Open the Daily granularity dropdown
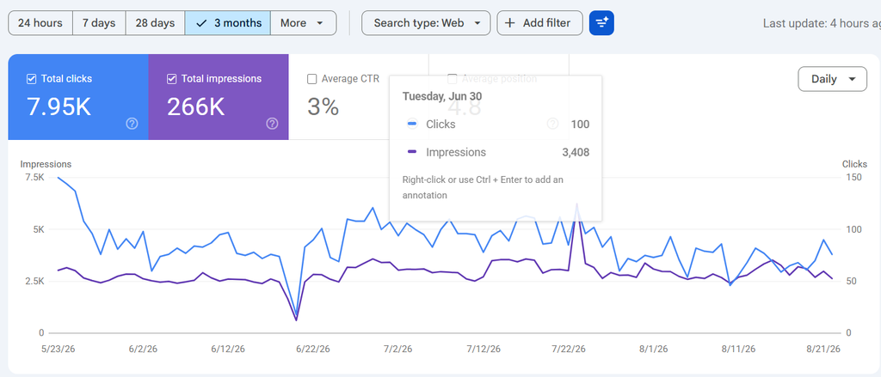The height and width of the screenshot is (377, 881). [832, 79]
